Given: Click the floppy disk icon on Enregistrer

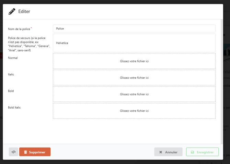Looking at the screenshot, I should click(192, 152).
